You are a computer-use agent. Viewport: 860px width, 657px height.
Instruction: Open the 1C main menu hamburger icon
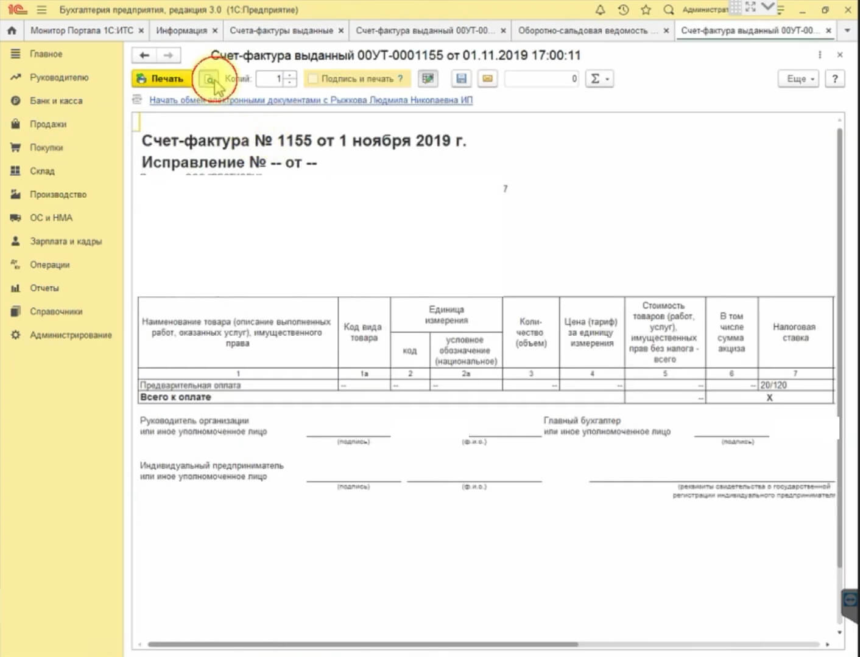(41, 10)
